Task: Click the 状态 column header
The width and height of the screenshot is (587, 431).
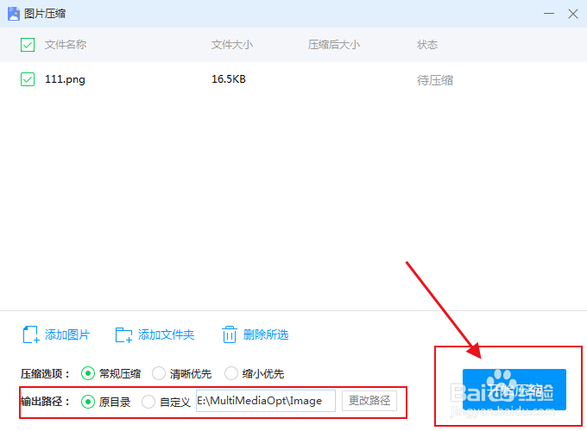Action: point(427,45)
